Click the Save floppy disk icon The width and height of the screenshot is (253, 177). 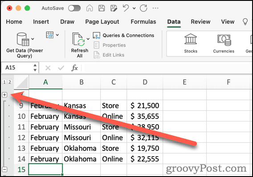[x=102, y=8]
